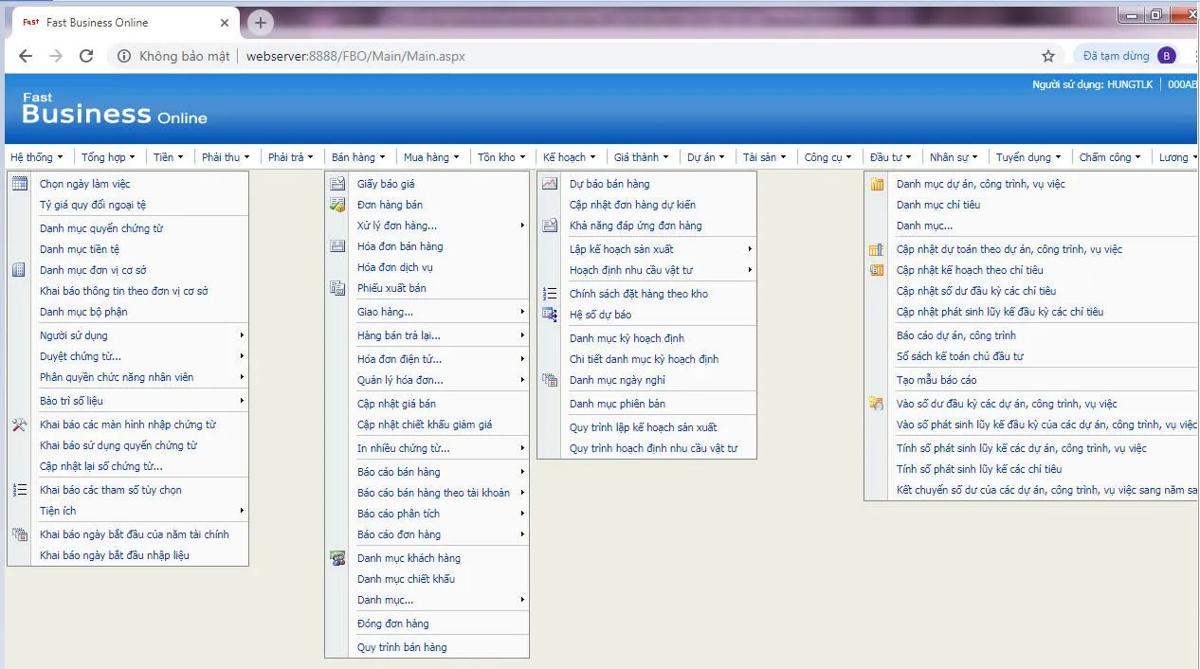Expand the Lập kế hoạch sản xuất submenu
The width and height of the screenshot is (1200, 669).
click(x=750, y=249)
